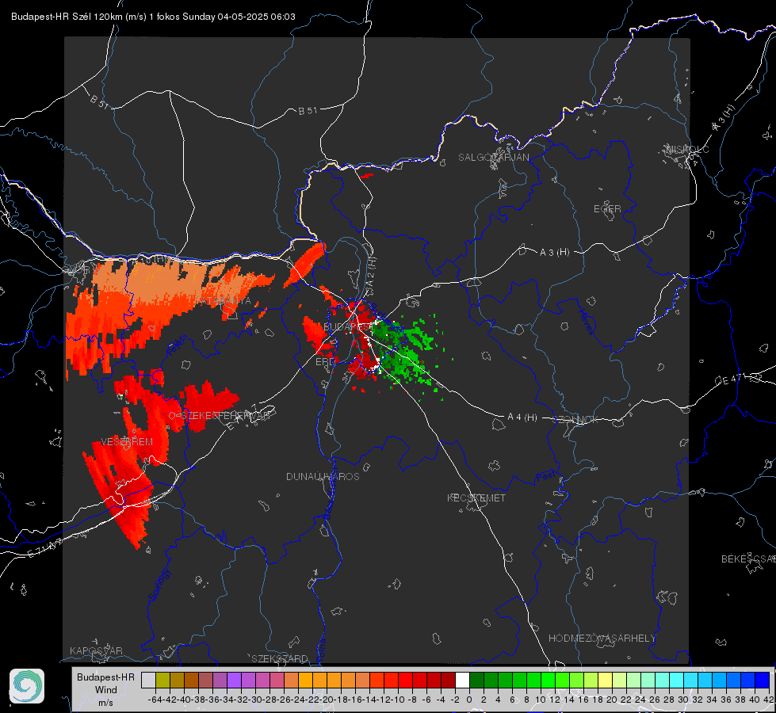
Task: Select the radar title text at top left
Action: pyautogui.click(x=154, y=17)
